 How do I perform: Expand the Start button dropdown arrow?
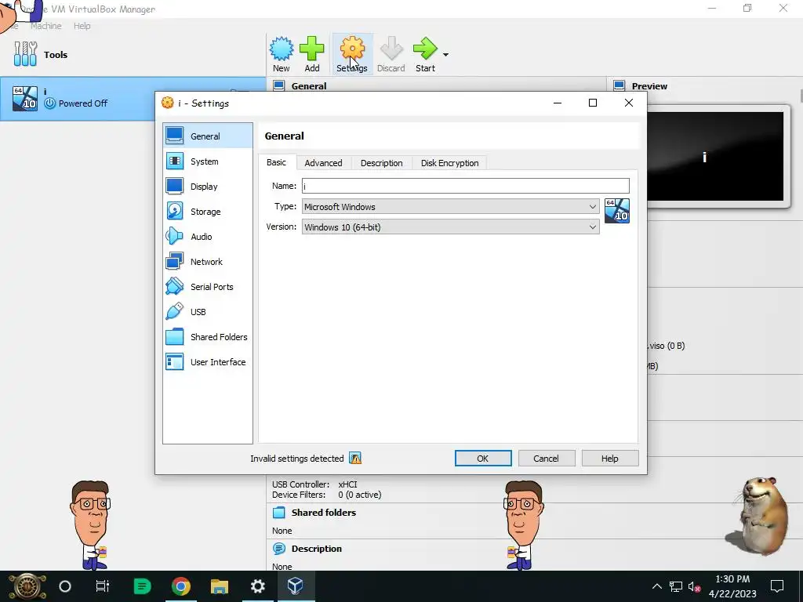445,55
